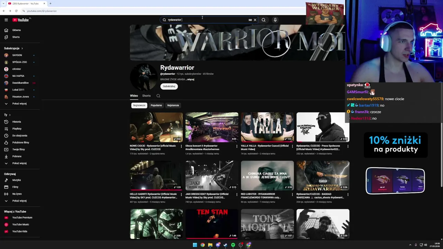443x249 pixels.
Task: Click the taskbar volume speaker icon
Action: point(425,245)
